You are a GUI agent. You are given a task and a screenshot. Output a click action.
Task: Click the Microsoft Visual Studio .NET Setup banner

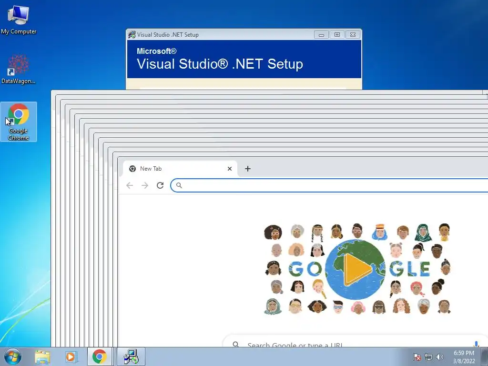coord(244,59)
